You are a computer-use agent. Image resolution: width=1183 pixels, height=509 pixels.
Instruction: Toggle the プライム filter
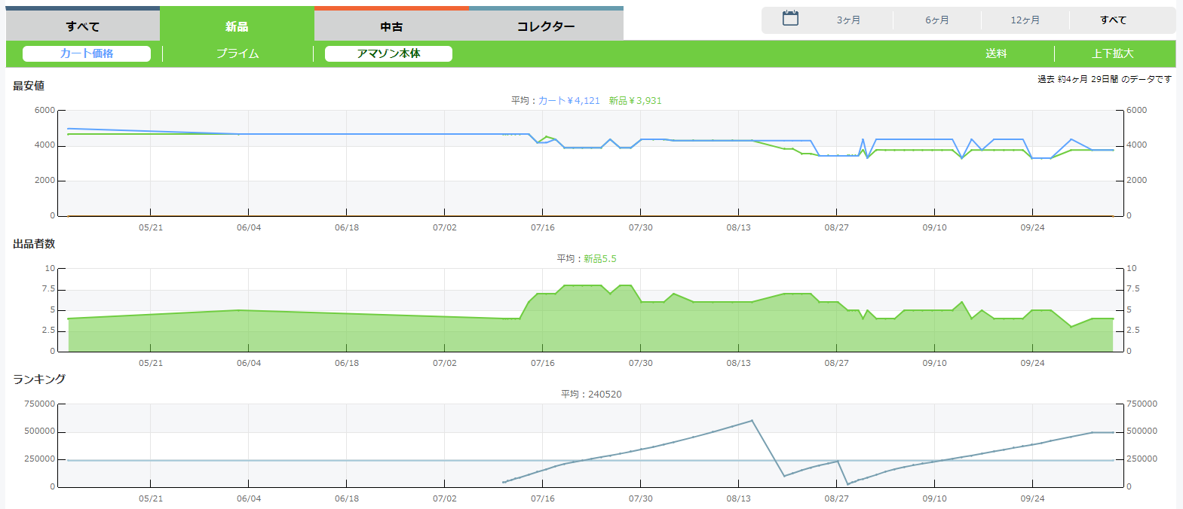point(238,53)
